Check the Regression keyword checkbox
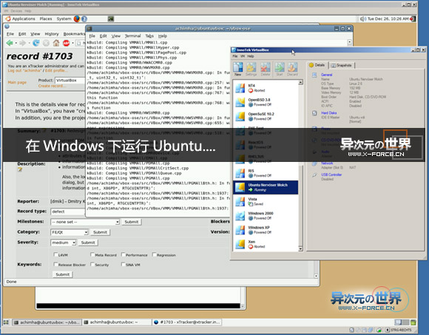Image resolution: width=429 pixels, height=335 pixels. pos(154,254)
